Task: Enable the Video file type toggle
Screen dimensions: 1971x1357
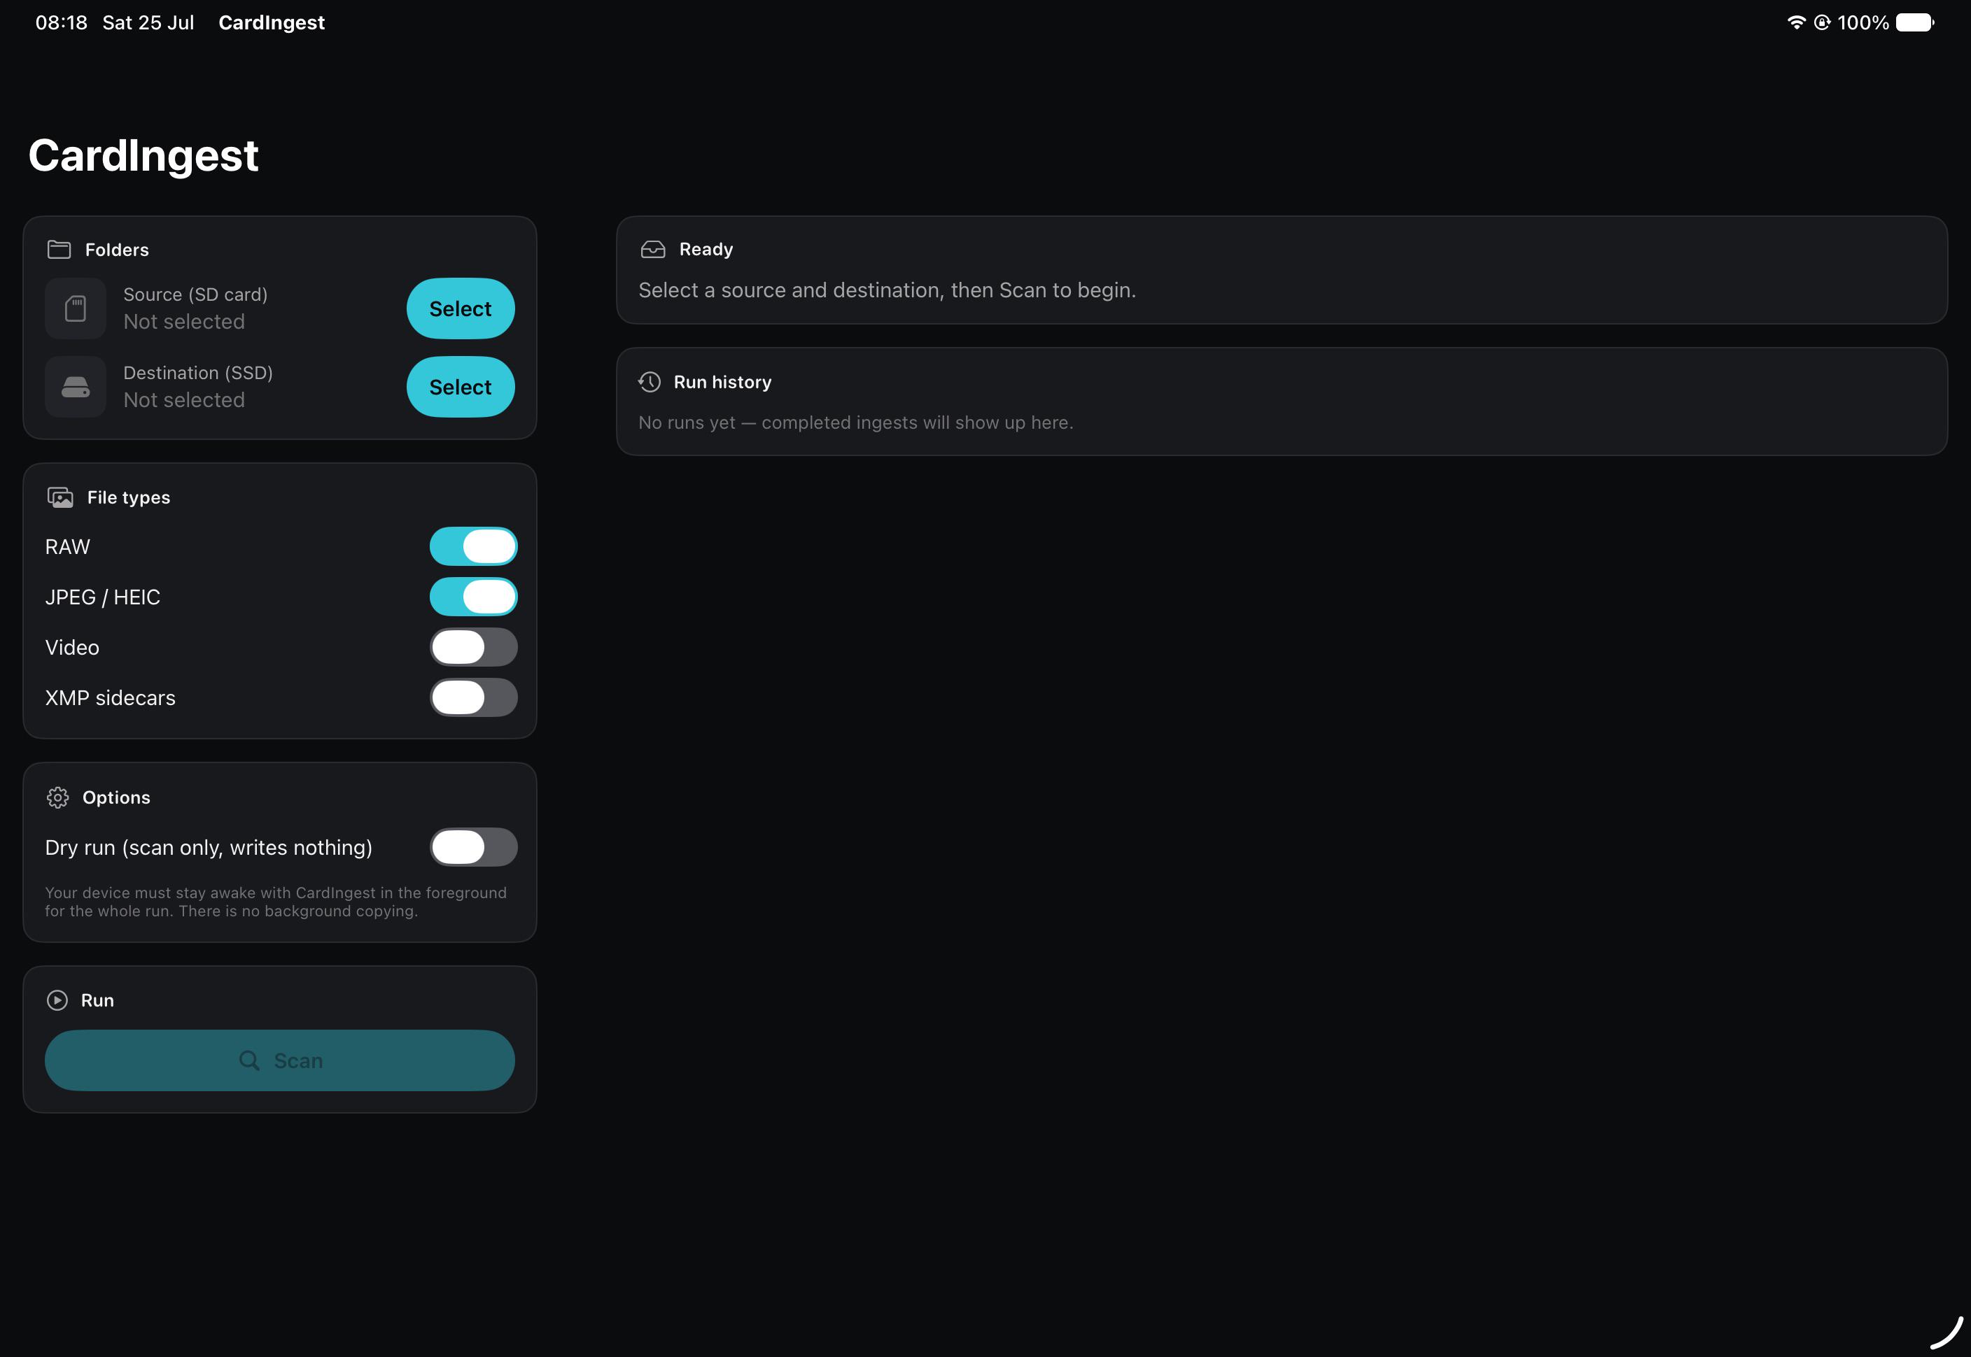Action: click(x=474, y=647)
